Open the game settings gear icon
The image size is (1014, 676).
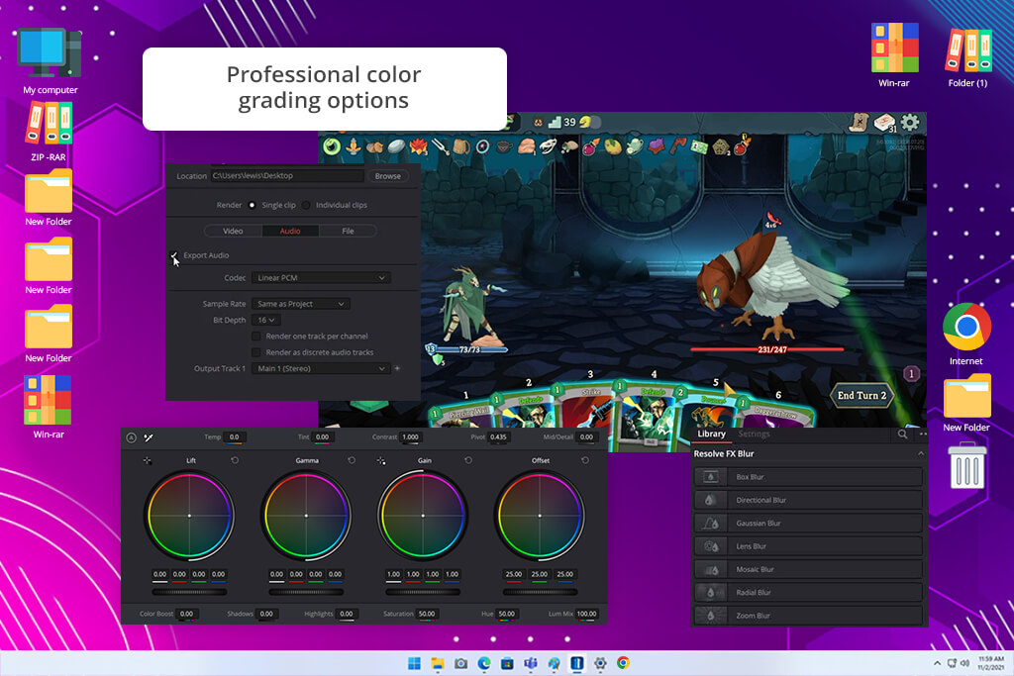(x=910, y=122)
